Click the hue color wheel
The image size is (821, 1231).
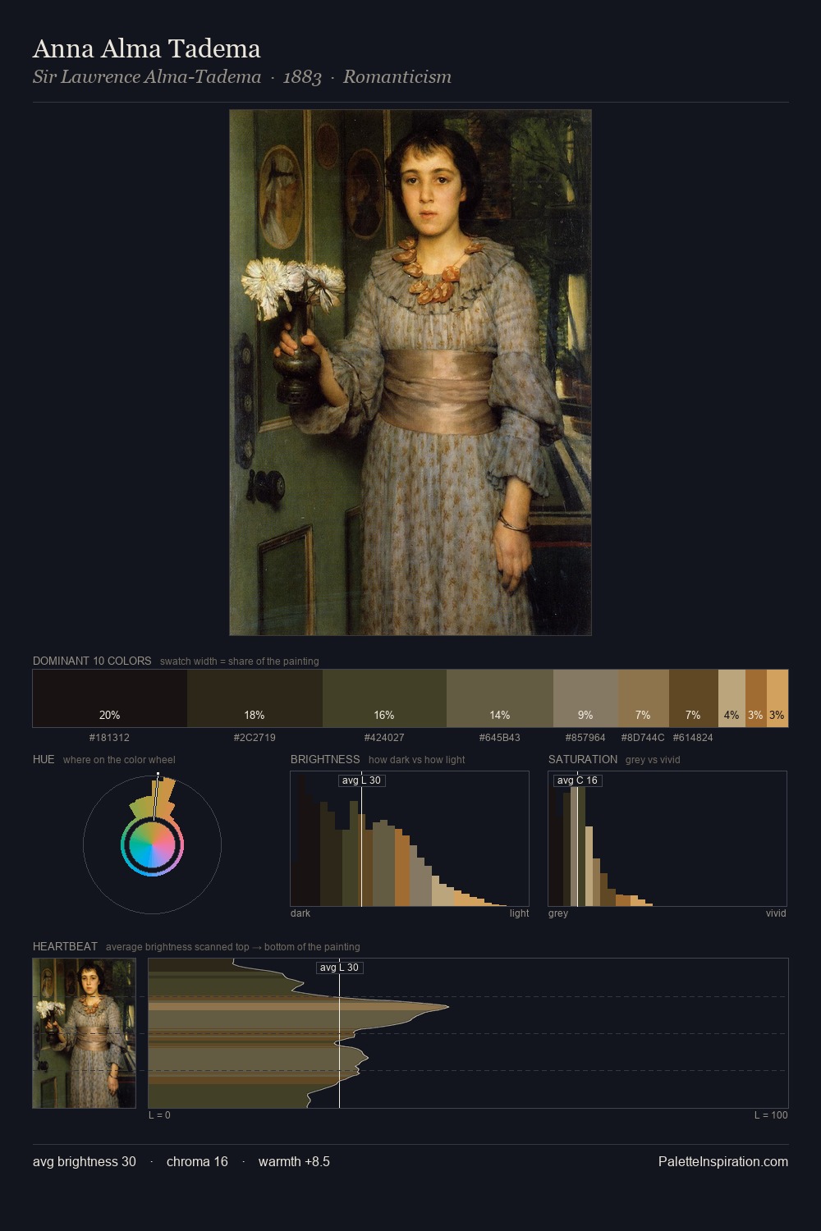152,844
